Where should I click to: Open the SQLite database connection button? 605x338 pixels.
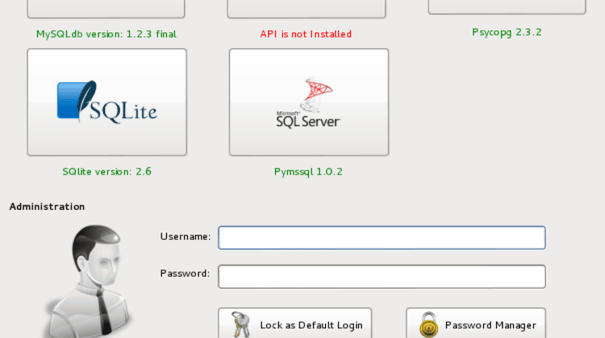[106, 102]
